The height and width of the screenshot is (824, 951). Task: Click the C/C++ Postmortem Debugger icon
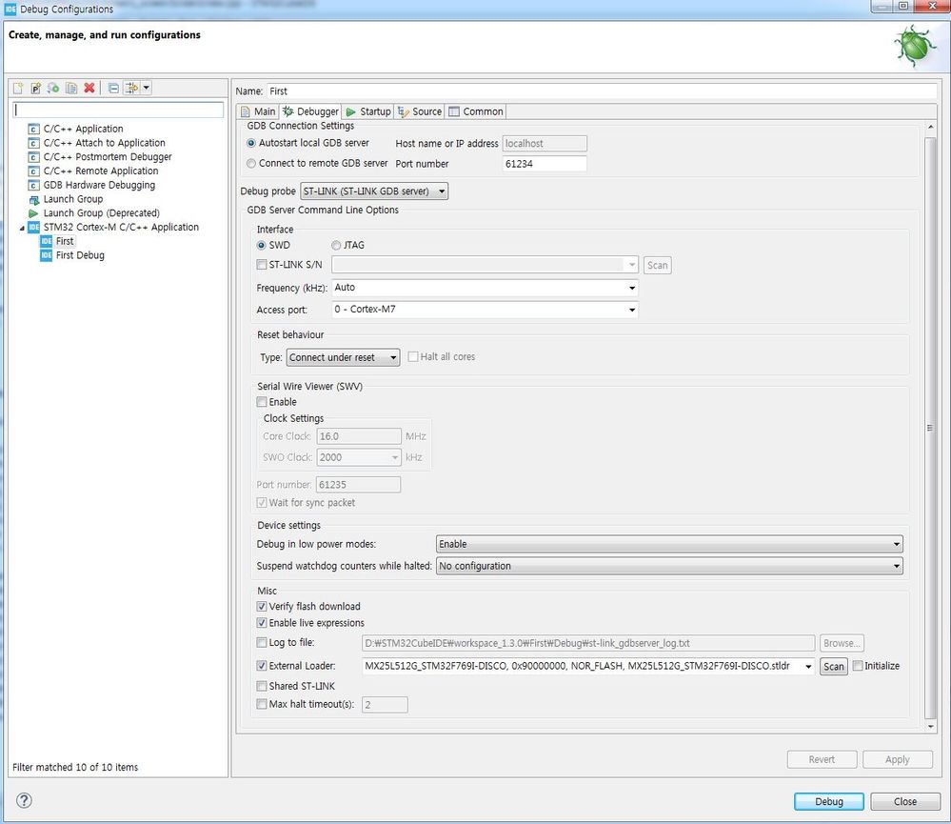[34, 157]
